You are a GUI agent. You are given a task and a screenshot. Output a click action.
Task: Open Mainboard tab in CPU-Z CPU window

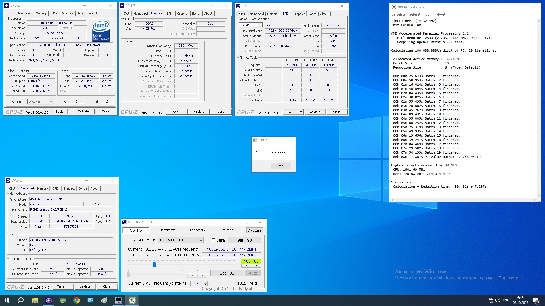click(x=25, y=13)
